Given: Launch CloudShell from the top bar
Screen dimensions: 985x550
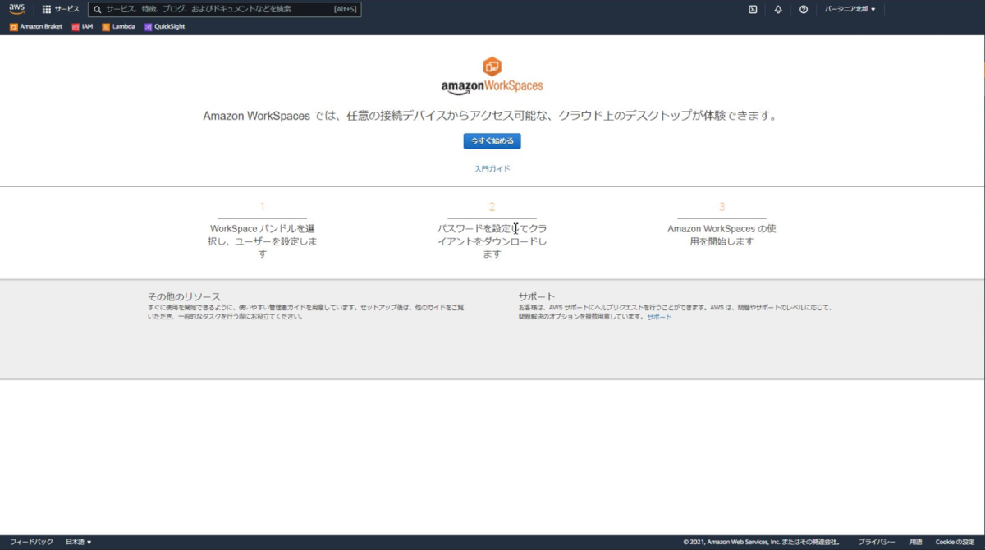Looking at the screenshot, I should [x=753, y=9].
